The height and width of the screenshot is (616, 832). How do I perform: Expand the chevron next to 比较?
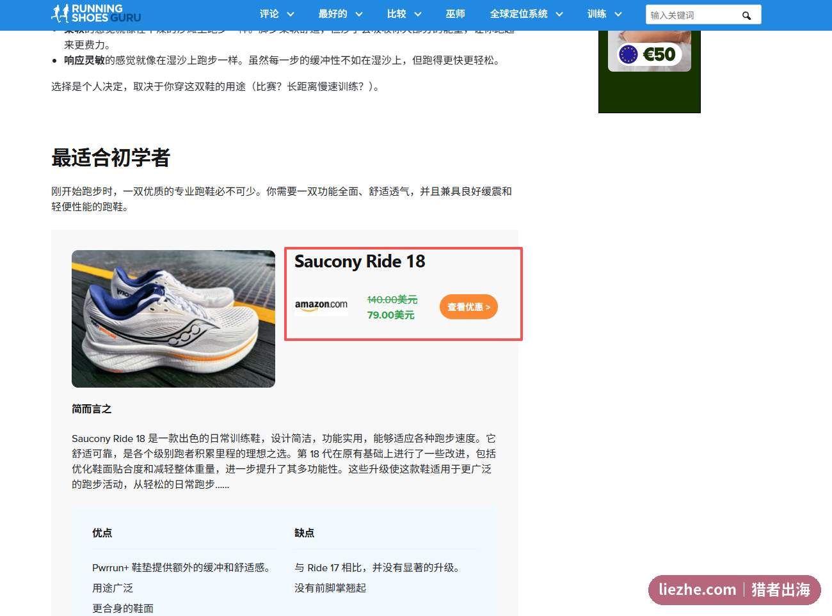click(x=419, y=14)
